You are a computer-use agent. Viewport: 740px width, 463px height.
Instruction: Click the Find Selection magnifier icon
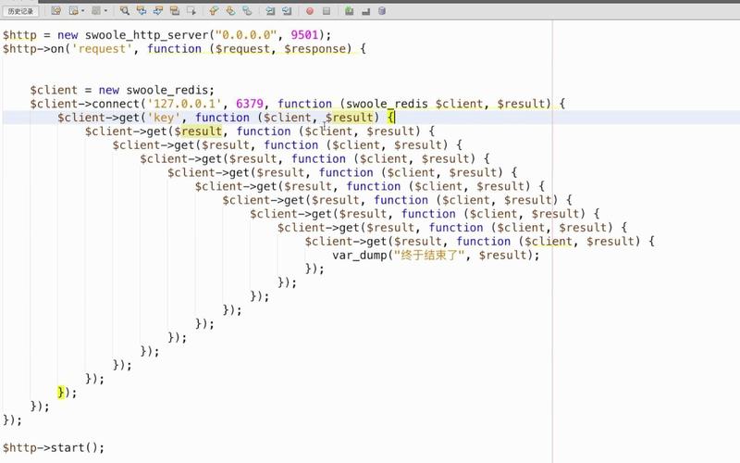(124, 11)
